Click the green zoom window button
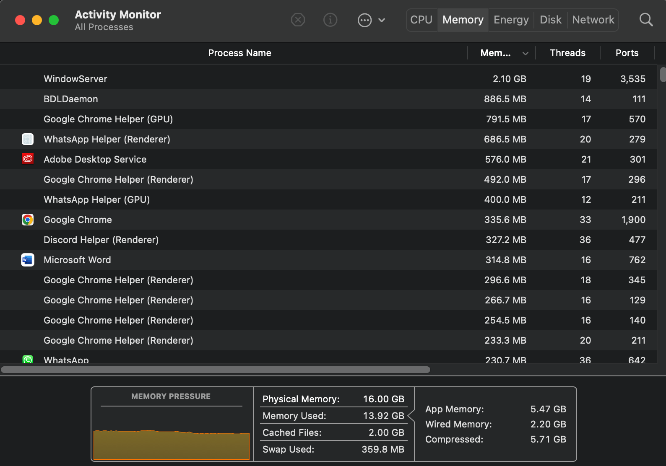 (54, 20)
